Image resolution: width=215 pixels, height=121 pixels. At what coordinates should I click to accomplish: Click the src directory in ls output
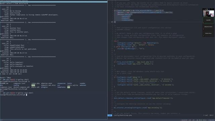click(x=59, y=85)
